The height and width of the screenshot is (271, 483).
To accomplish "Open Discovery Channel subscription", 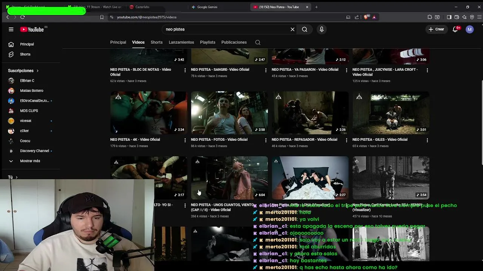I will pos(30,151).
